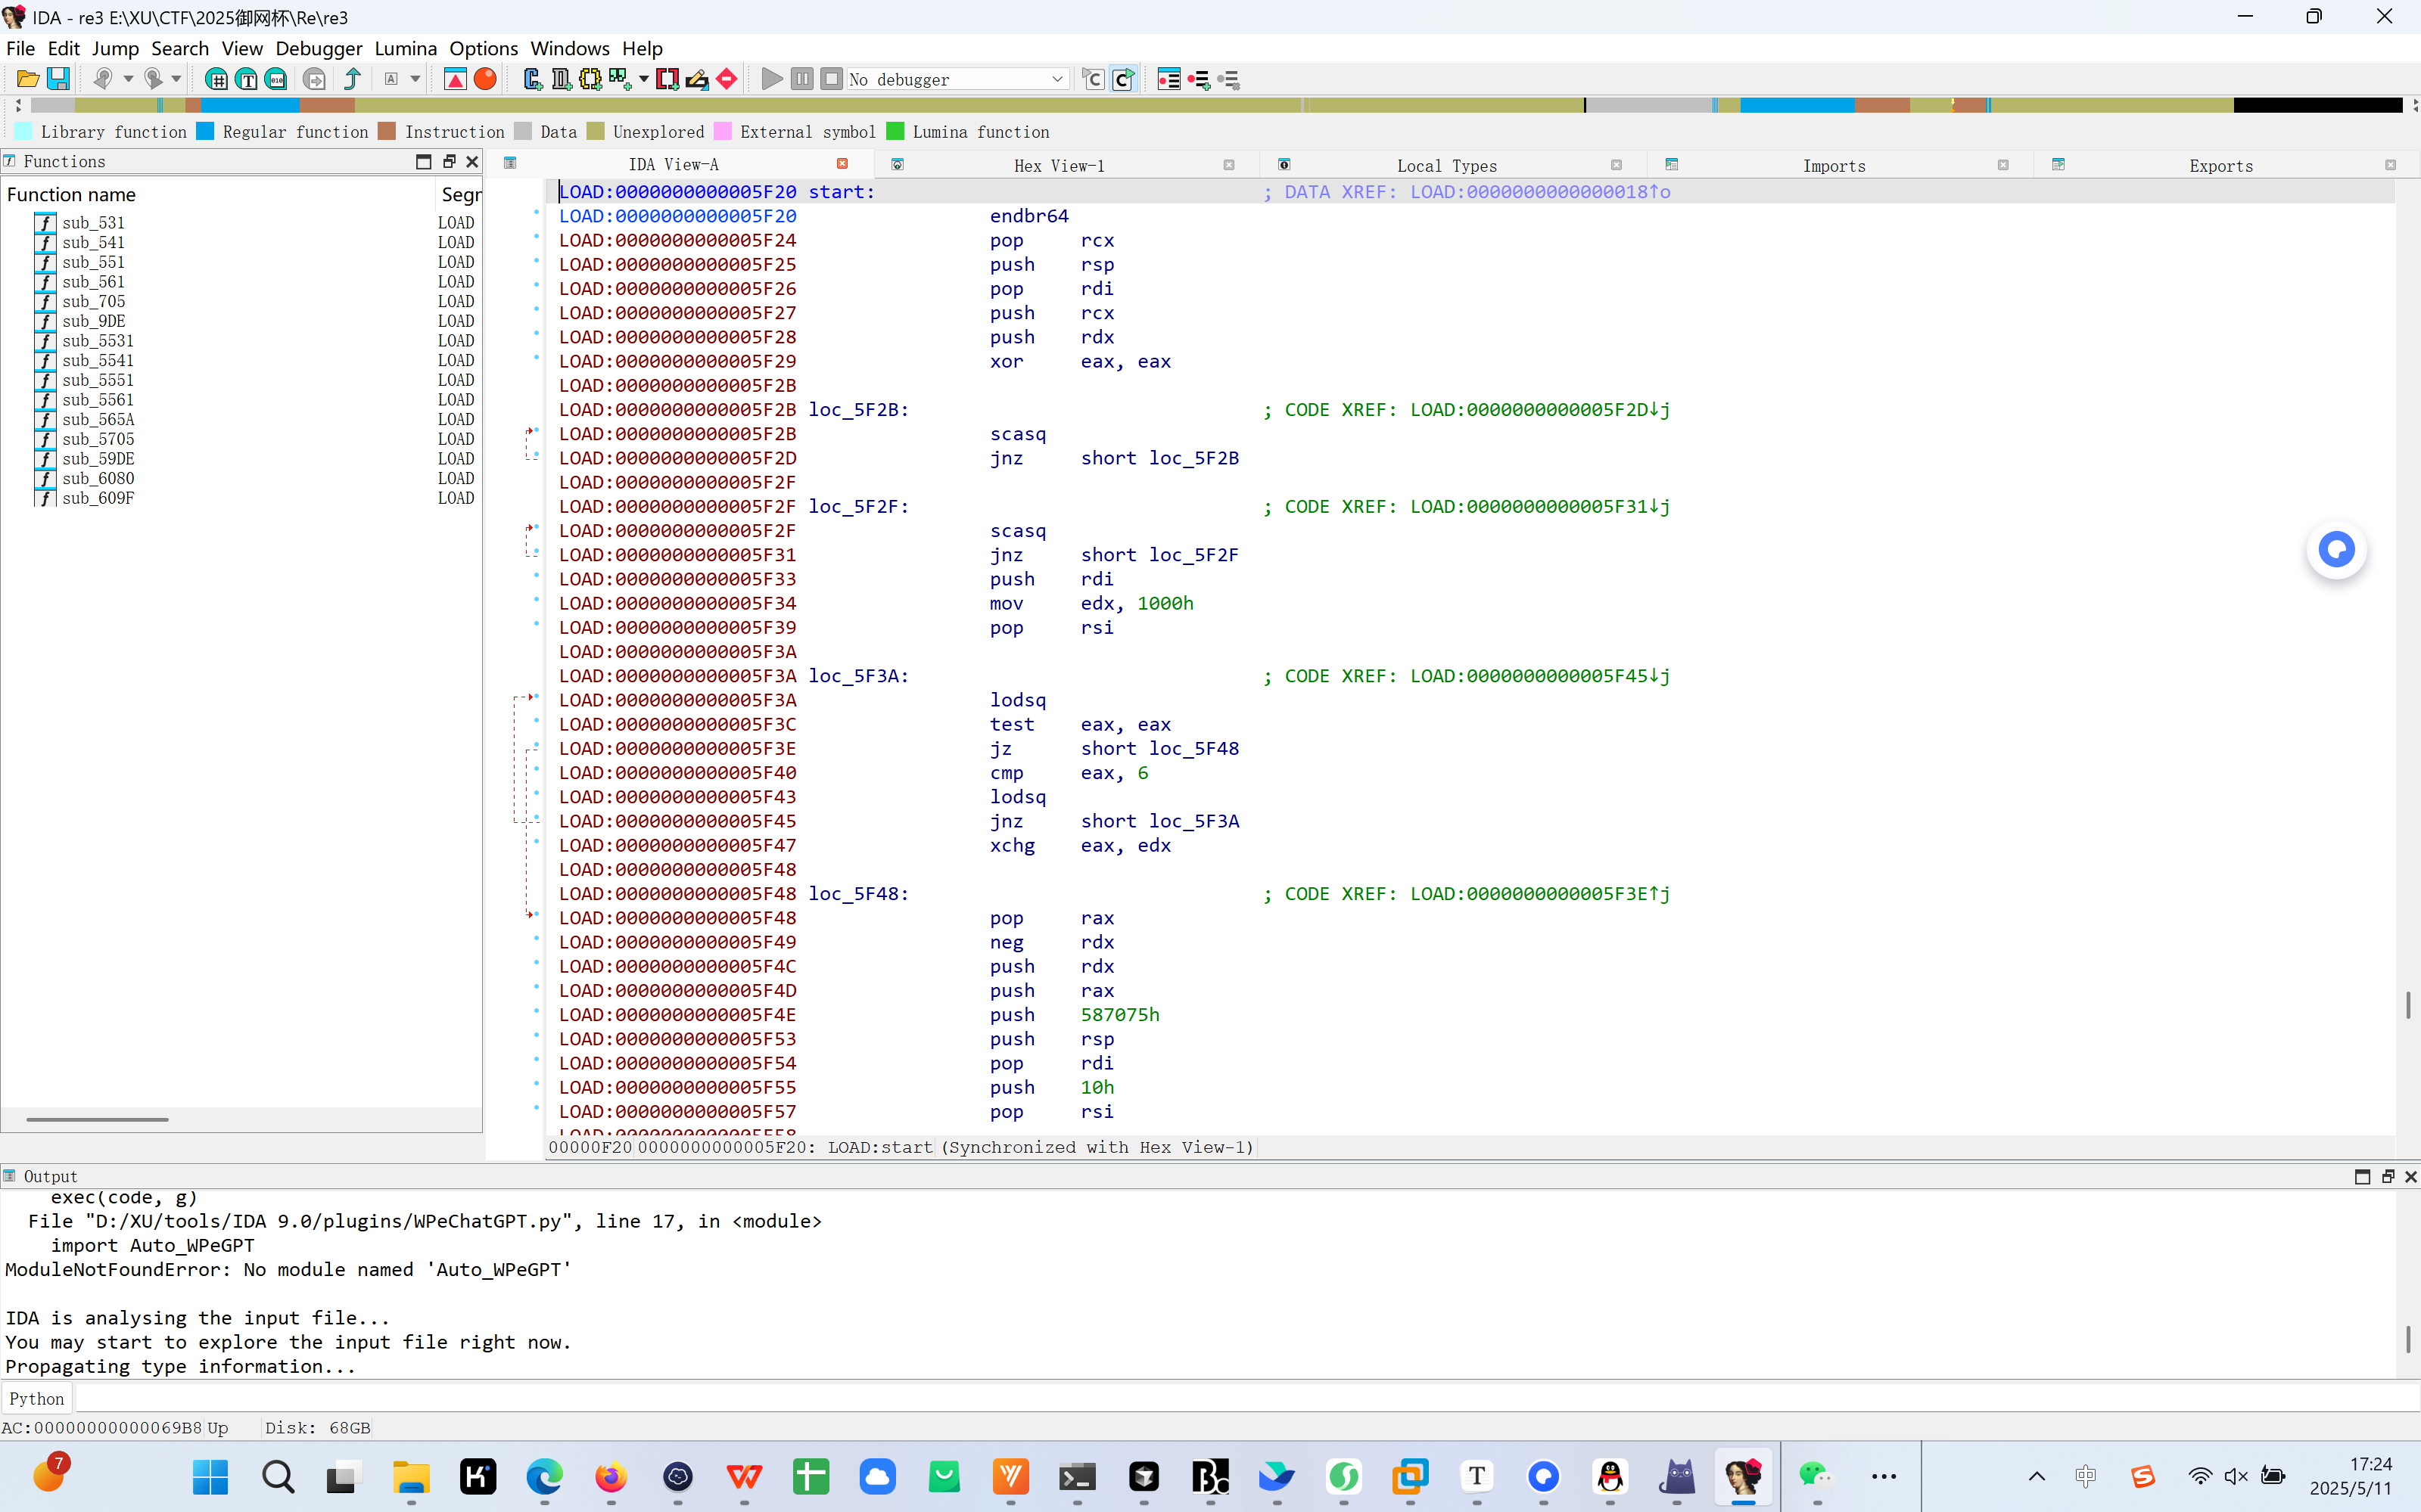Maximize the Functions panel window
2421x1512 pixels.
[423, 161]
